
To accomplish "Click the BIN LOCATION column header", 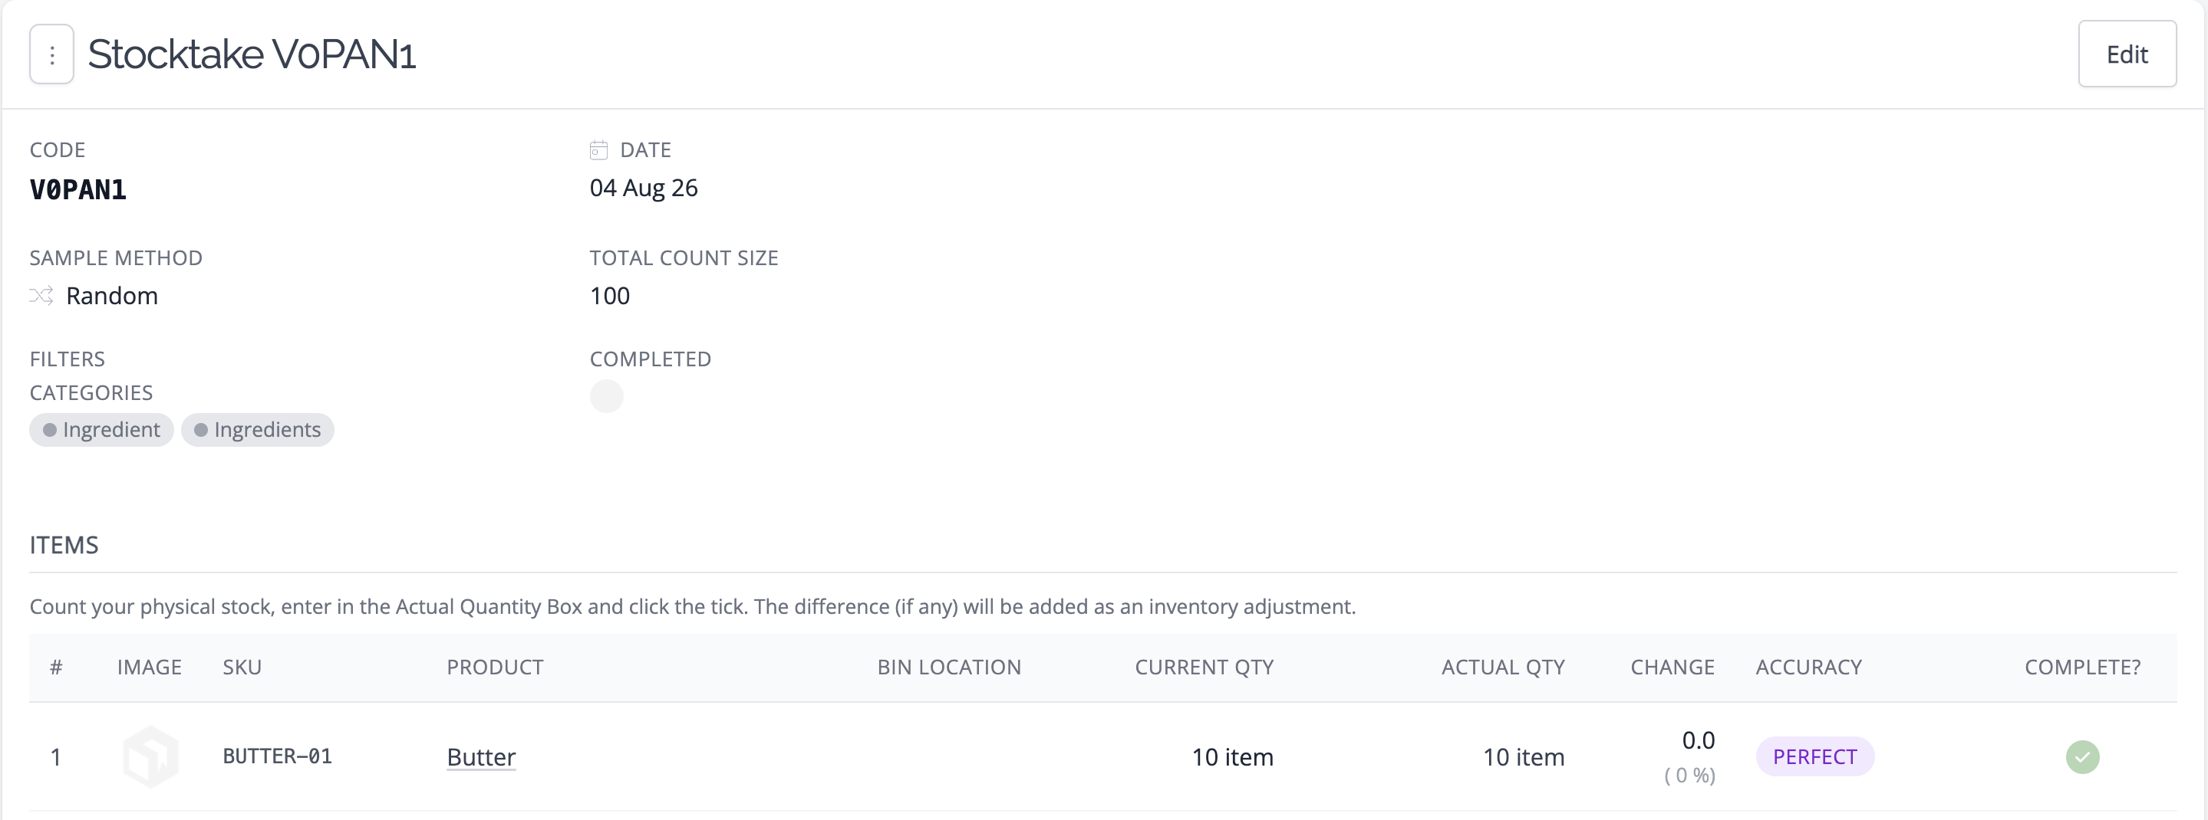I will 949,667.
